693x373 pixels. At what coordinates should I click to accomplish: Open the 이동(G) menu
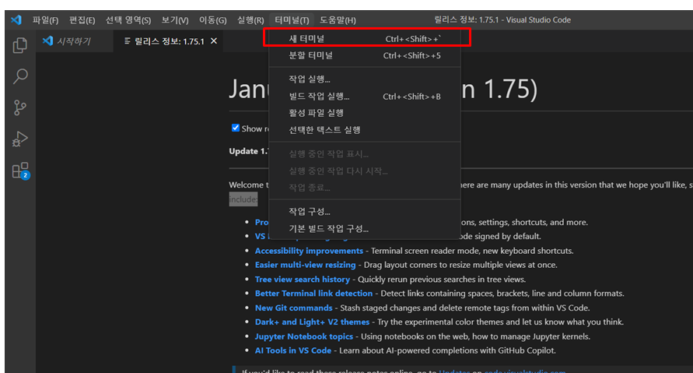(x=212, y=20)
